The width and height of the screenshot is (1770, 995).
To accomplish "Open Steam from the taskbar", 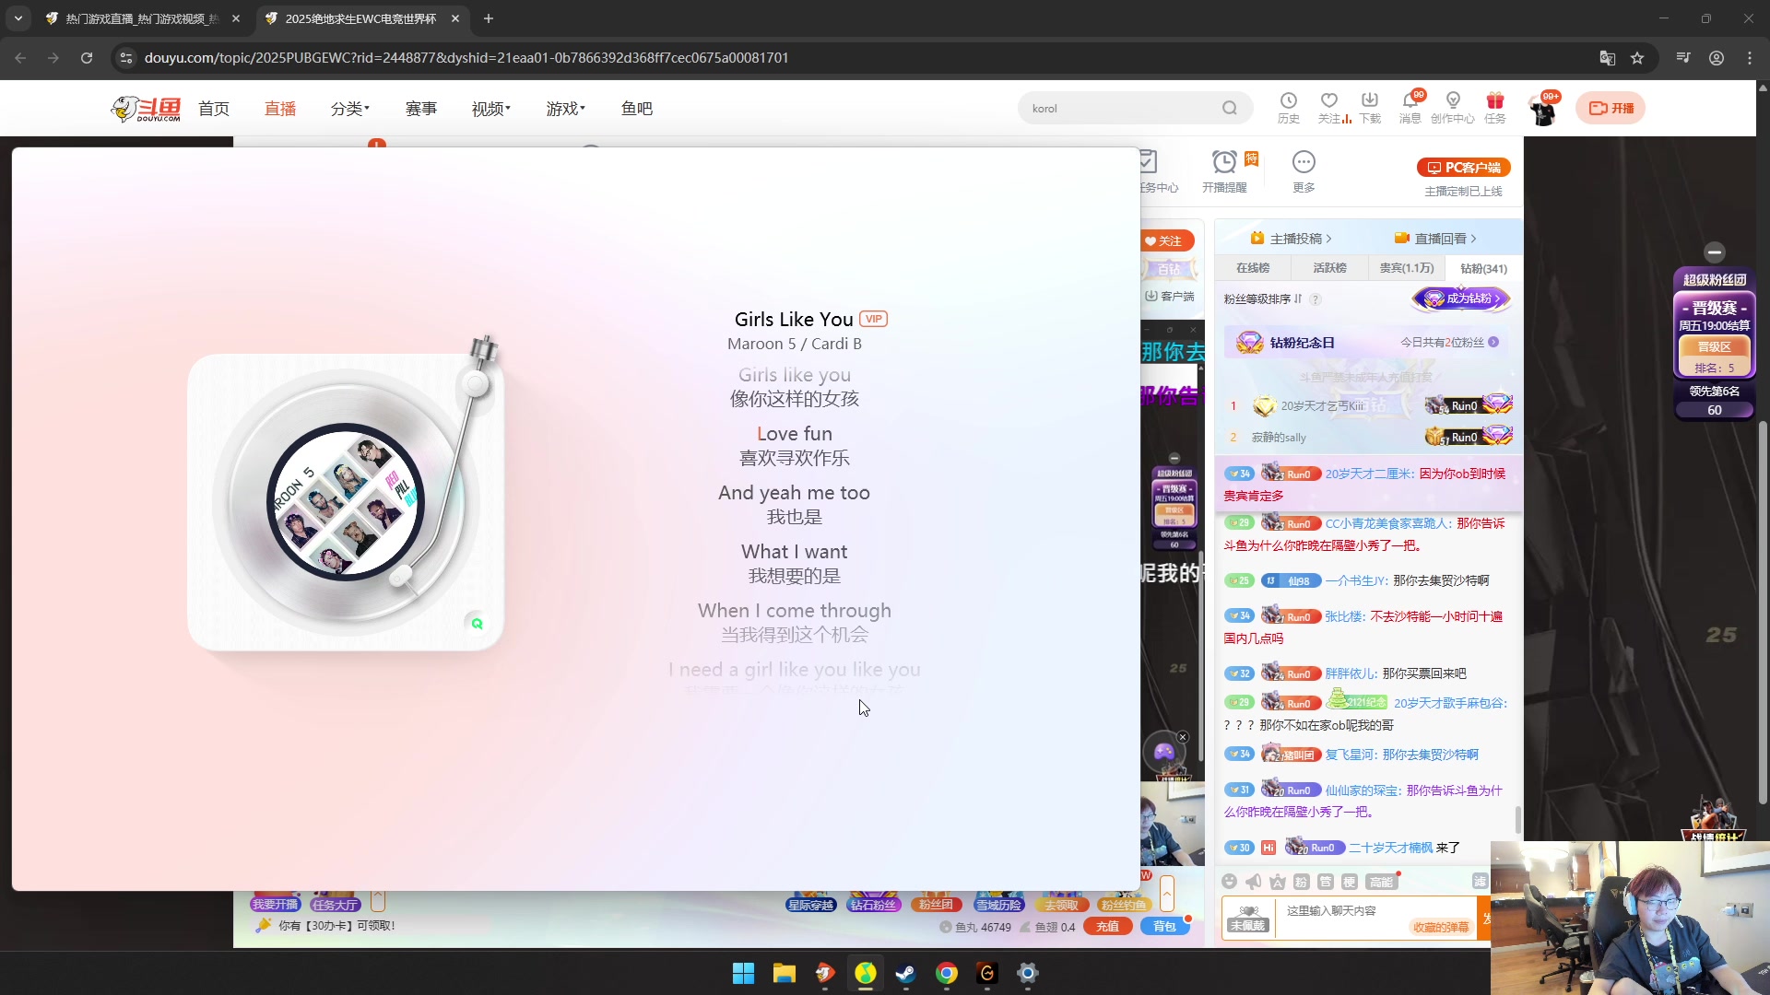I will pos(905,973).
